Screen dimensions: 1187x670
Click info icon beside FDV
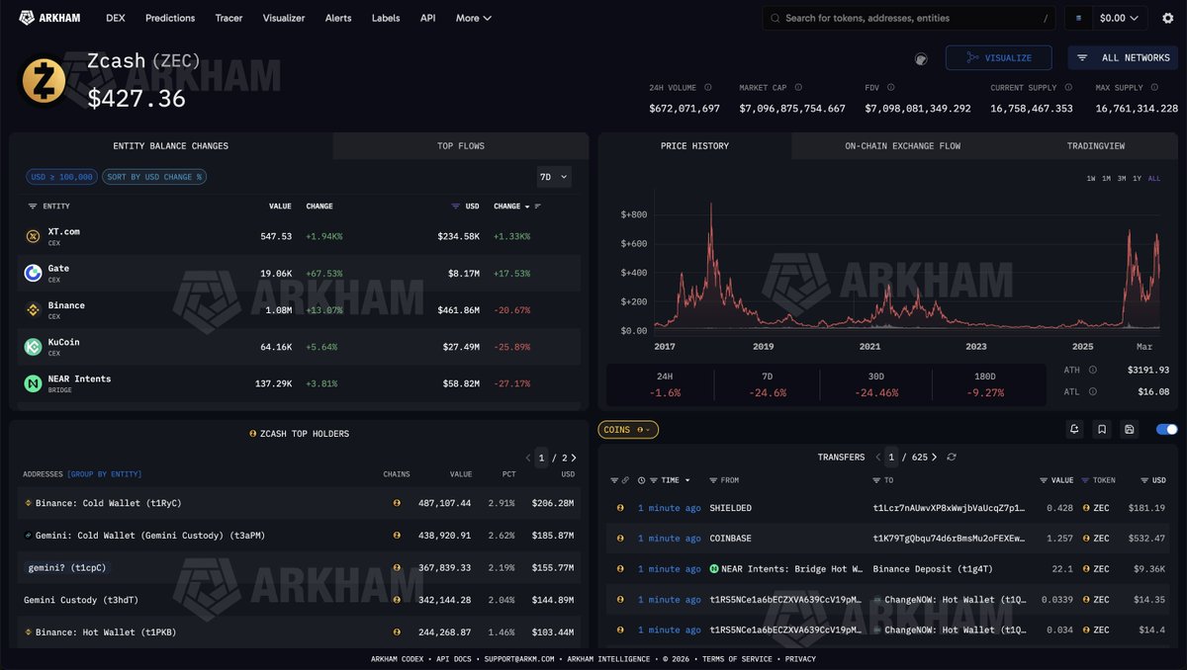891,88
